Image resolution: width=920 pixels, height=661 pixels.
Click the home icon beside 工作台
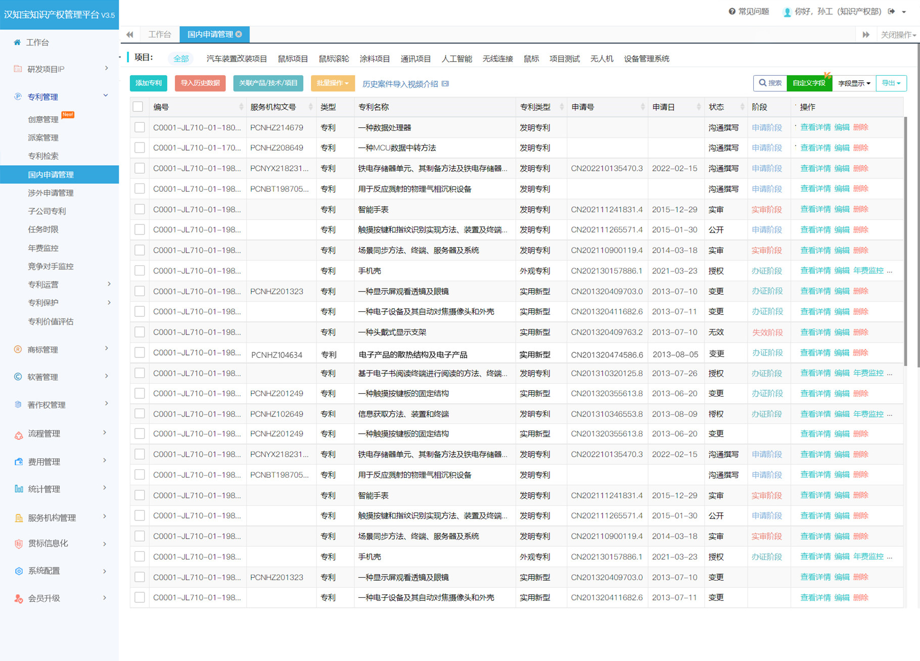pos(17,42)
